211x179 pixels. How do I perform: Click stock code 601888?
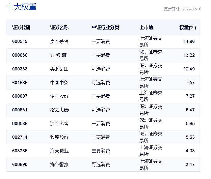pos(20,82)
